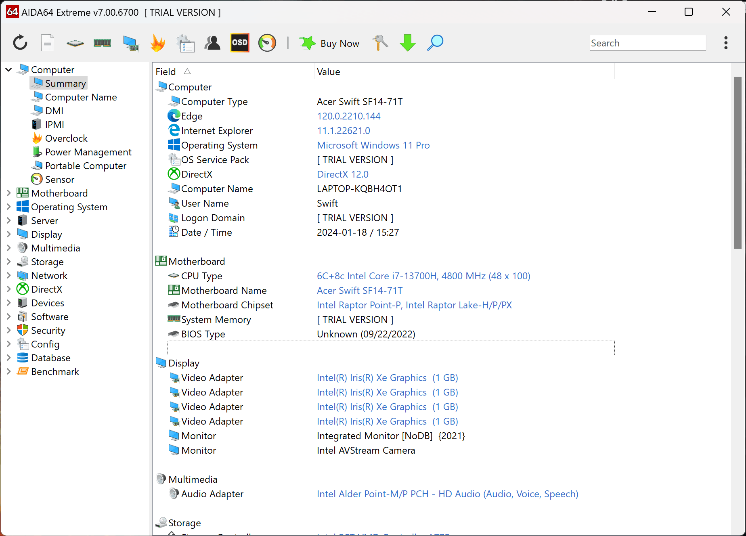Click the CPU chip toolbar icon
Screen dimensions: 746x536
75,43
